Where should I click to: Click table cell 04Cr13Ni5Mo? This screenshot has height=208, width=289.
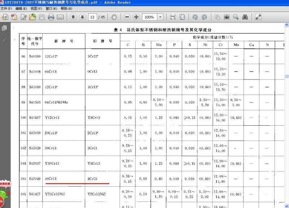(56, 102)
